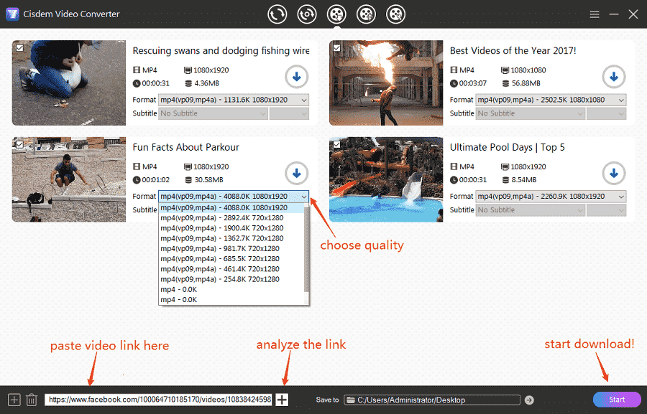Click the Ultimate Pool Days thumbnail

pyautogui.click(x=386, y=179)
